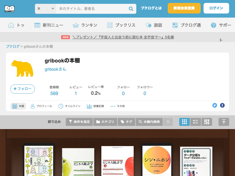Click the ログイン button

tap(216, 8)
